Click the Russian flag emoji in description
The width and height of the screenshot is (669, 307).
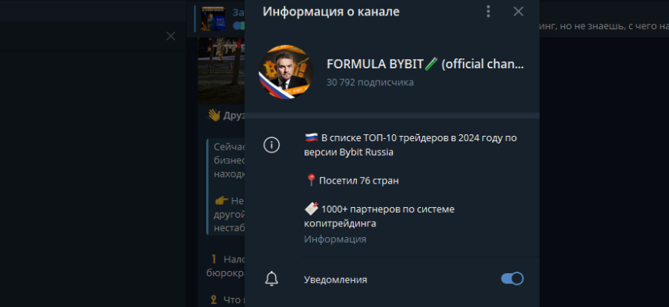pos(311,138)
